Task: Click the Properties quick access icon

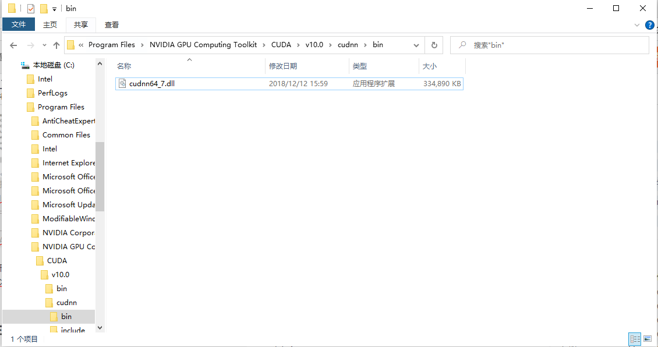Action: click(31, 8)
